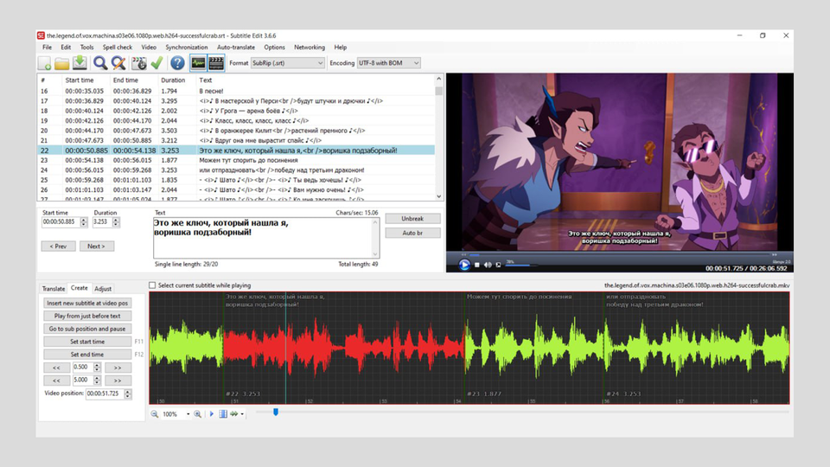
Task: Stop the video playback
Action: 477,265
